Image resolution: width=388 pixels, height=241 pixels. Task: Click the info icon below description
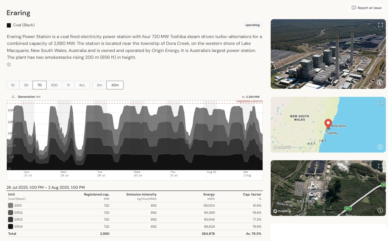pos(9,65)
